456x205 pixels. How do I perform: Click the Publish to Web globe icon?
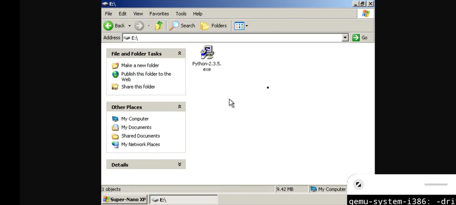pyautogui.click(x=116, y=74)
